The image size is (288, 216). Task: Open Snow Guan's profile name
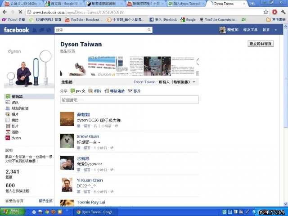[88, 136]
